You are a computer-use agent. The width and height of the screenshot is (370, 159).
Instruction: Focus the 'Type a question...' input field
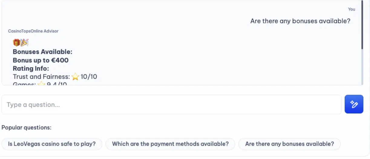(171, 104)
